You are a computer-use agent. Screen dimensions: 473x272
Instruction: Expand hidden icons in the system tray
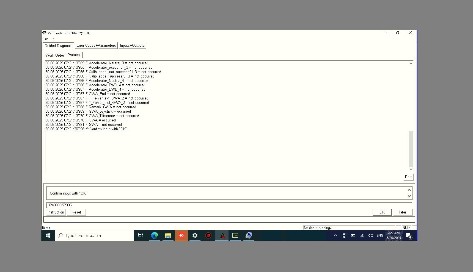(335, 235)
